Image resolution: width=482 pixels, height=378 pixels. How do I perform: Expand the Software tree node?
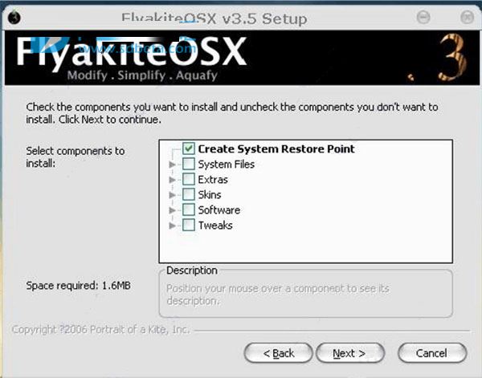[173, 210]
